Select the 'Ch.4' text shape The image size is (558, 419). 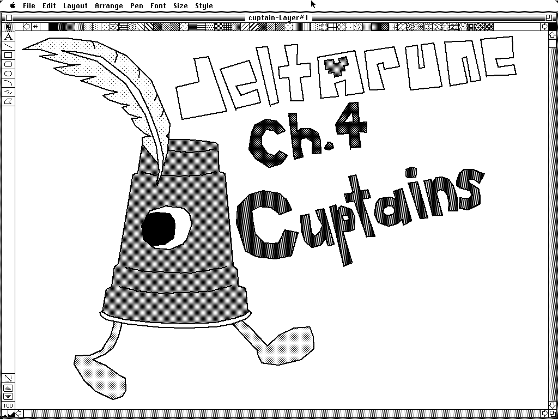coord(308,135)
